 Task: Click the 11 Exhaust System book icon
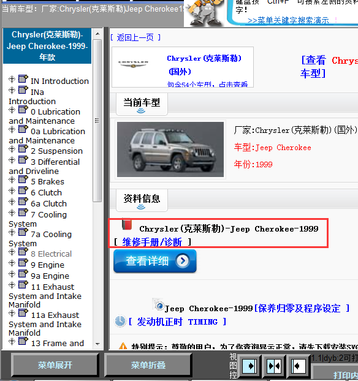point(23,285)
